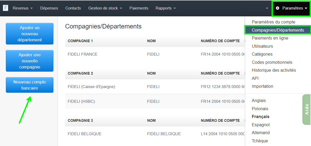Select the FIDELI BELGIQUE company link
Image resolution: width=311 pixels, height=146 pixels.
[x=84, y=134]
